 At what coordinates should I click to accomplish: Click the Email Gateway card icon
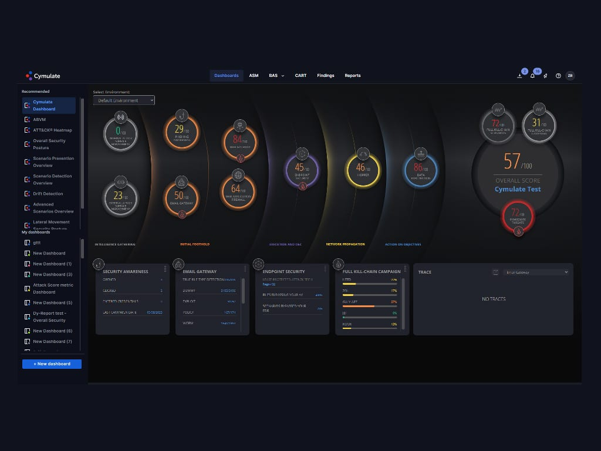coord(178,264)
